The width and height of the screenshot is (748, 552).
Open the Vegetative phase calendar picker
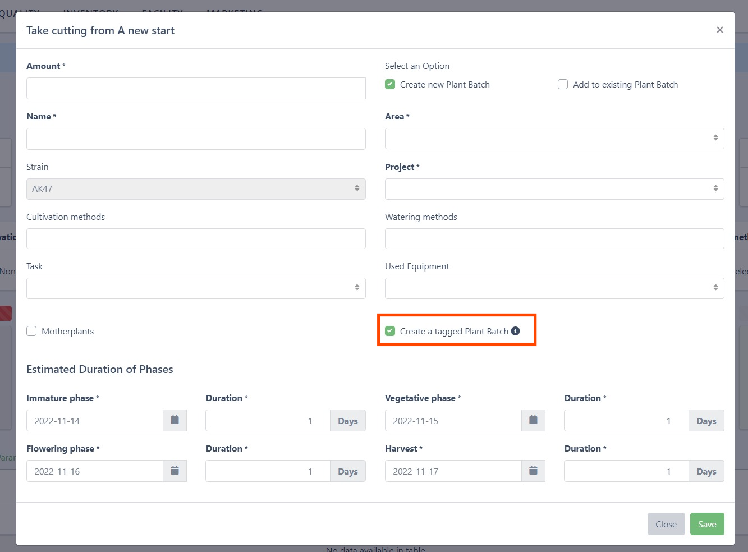tap(533, 421)
